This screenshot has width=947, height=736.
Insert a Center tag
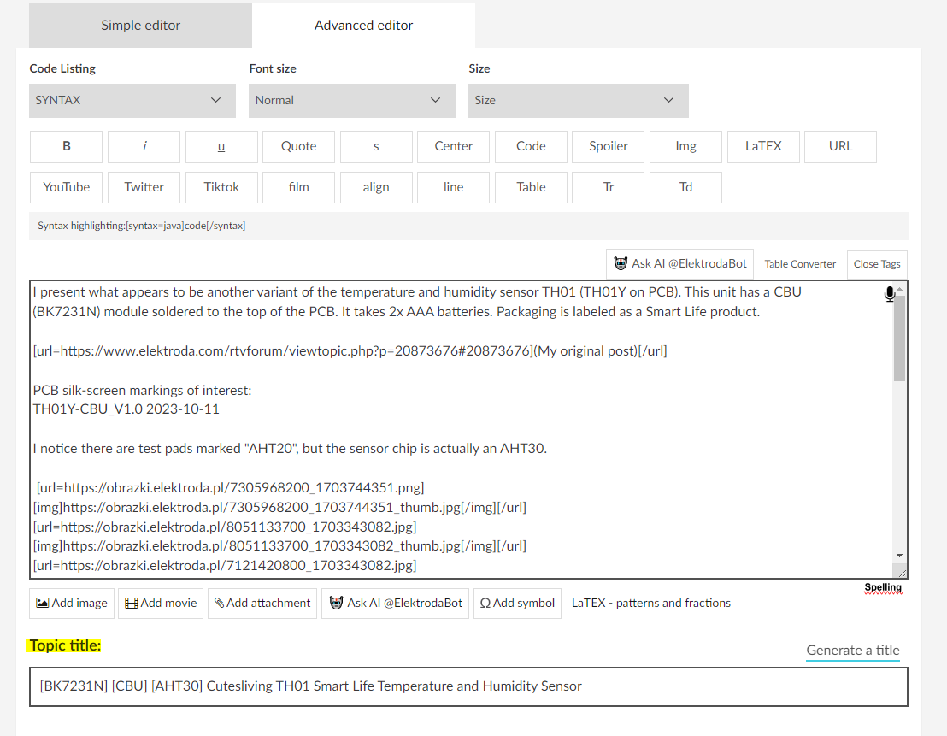tap(454, 146)
